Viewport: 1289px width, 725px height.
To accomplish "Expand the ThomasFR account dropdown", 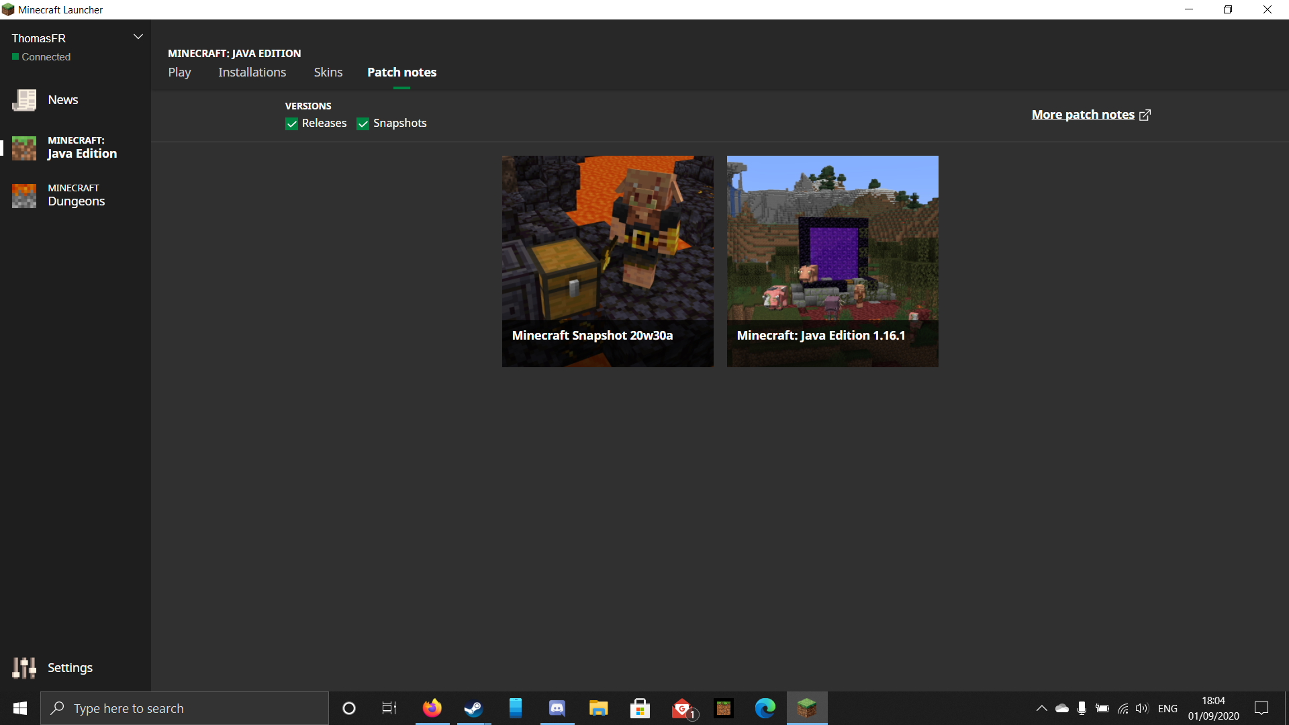I will coord(138,37).
